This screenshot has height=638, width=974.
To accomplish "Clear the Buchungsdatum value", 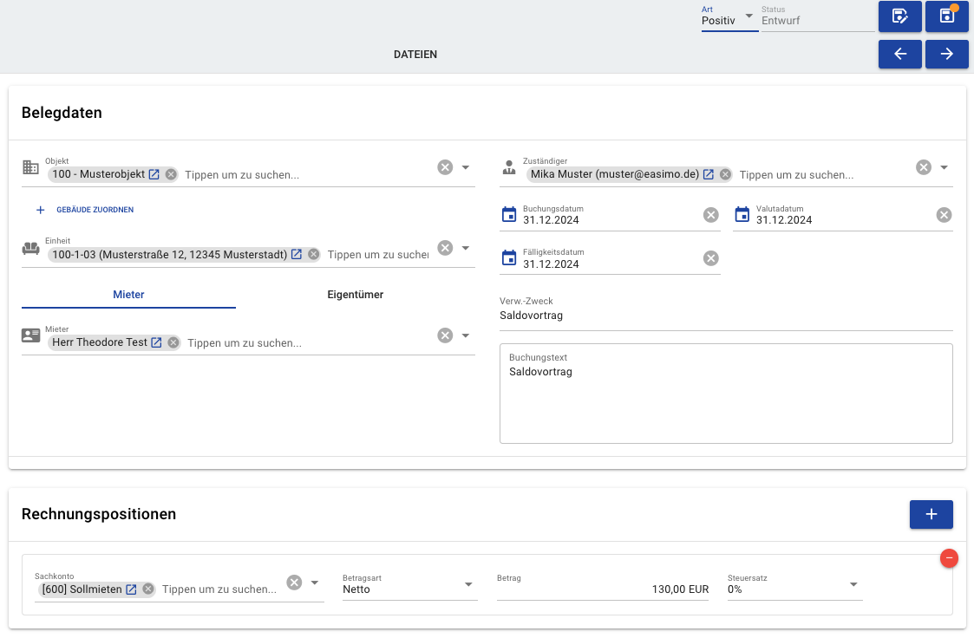I will point(710,215).
